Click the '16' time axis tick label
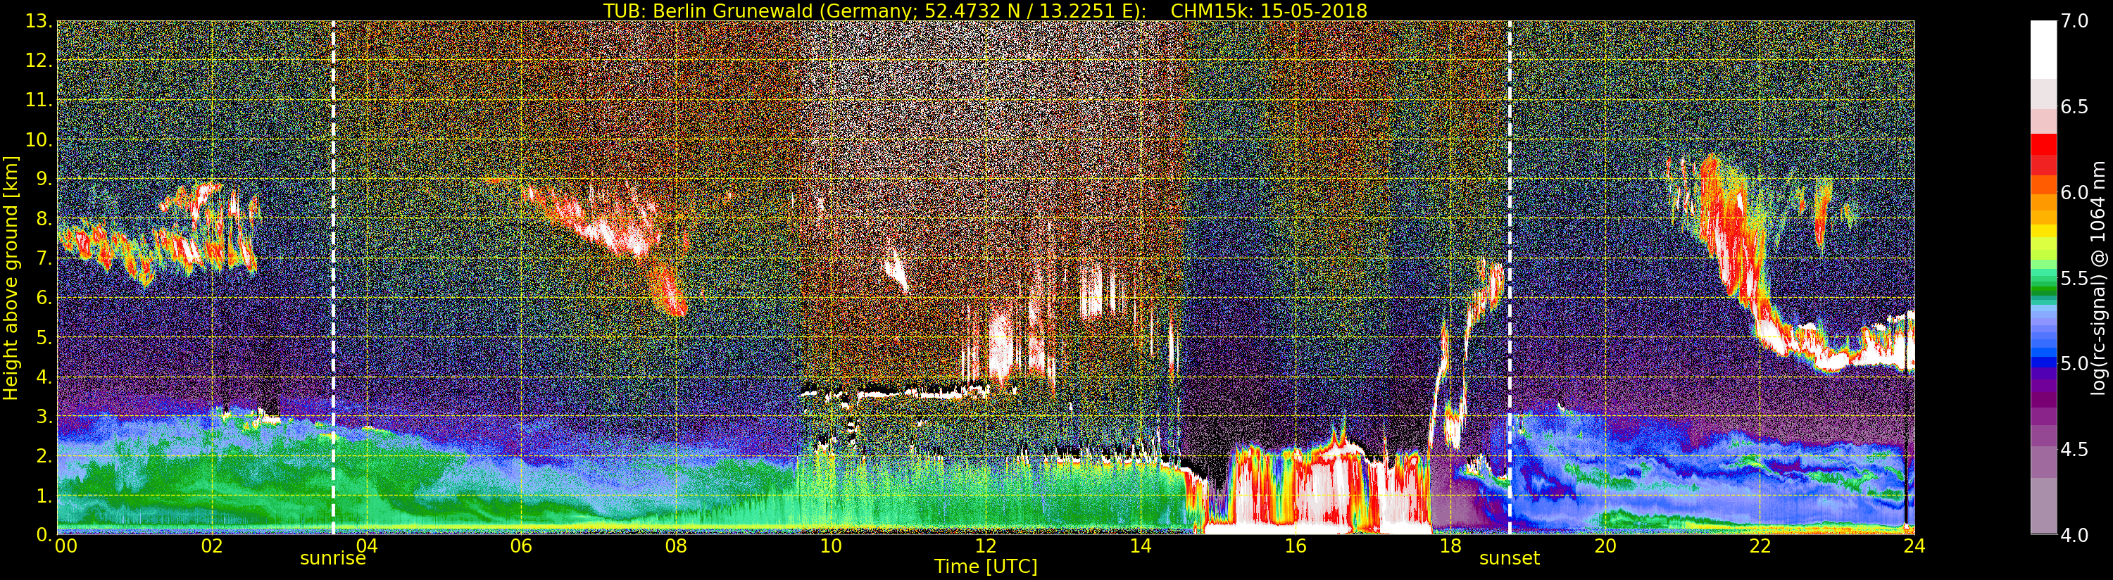The height and width of the screenshot is (580, 2113). [x=1296, y=546]
